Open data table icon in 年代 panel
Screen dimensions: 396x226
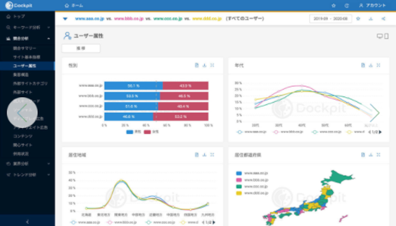(363, 66)
